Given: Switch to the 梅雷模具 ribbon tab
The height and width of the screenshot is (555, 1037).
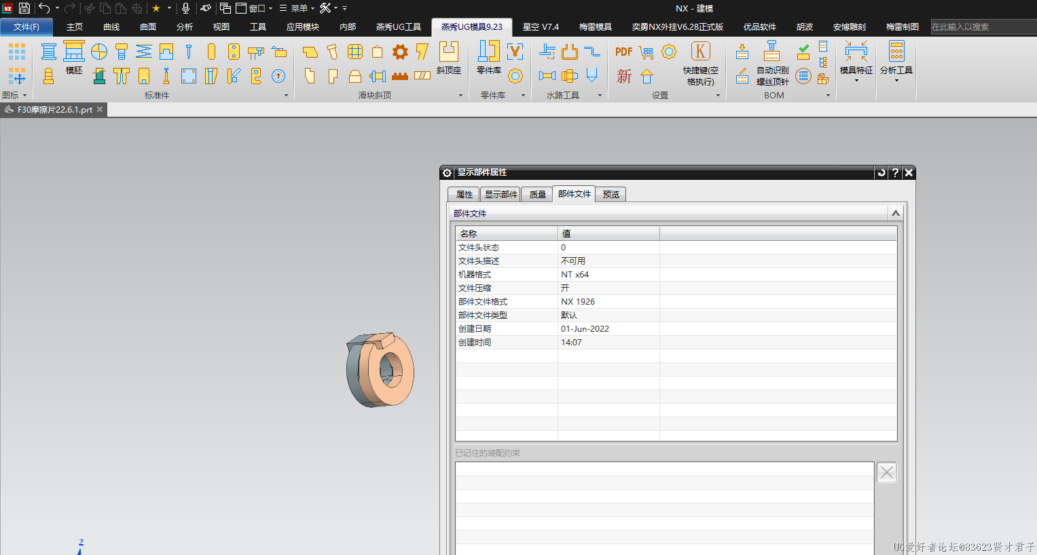Looking at the screenshot, I should 595,27.
